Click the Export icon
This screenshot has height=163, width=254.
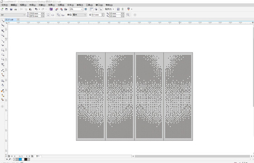[61, 9]
